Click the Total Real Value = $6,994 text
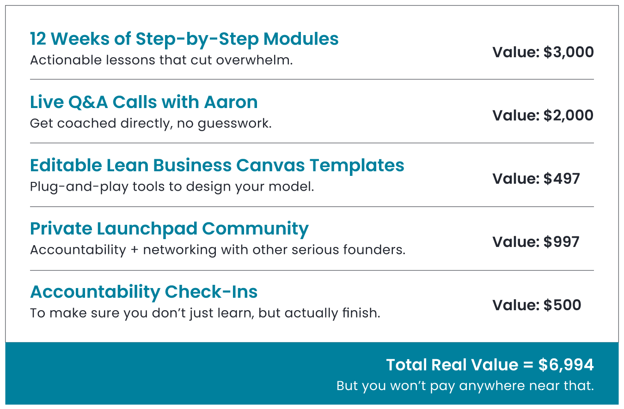Image resolution: width=624 pixels, height=409 pixels. [490, 365]
